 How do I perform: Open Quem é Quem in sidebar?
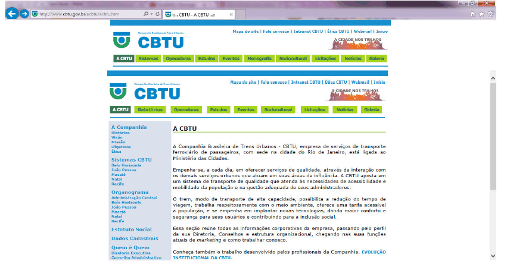(130, 247)
